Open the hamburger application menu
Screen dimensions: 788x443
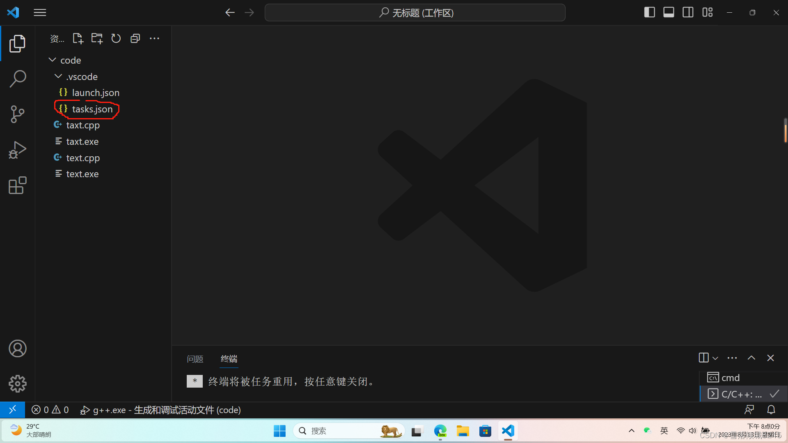(40, 12)
